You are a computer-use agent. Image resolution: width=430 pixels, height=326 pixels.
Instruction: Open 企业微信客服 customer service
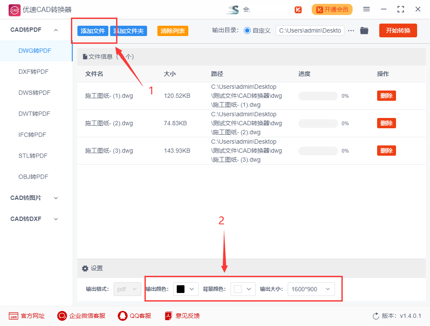click(61, 316)
